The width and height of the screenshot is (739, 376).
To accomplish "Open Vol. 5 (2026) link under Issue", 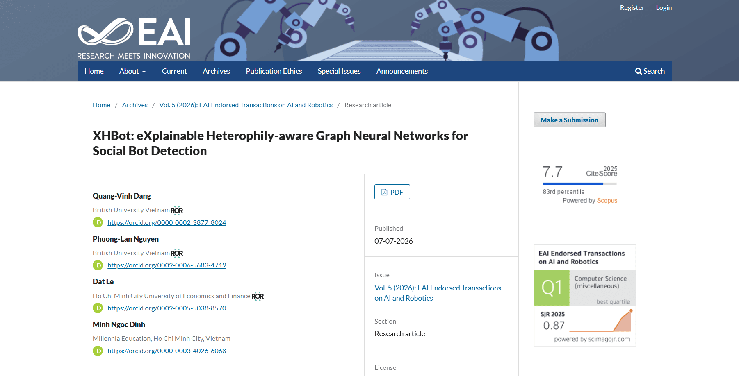I will (438, 293).
